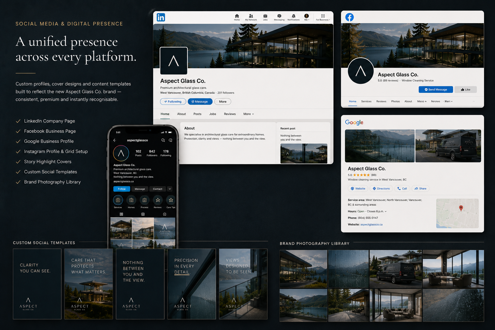Image resolution: width=495 pixels, height=330 pixels.
Task: Click the LinkedIn logo icon
Action: (161, 17)
